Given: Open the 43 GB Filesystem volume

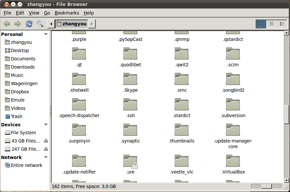Looking at the screenshot, I should pyautogui.click(x=23, y=141).
